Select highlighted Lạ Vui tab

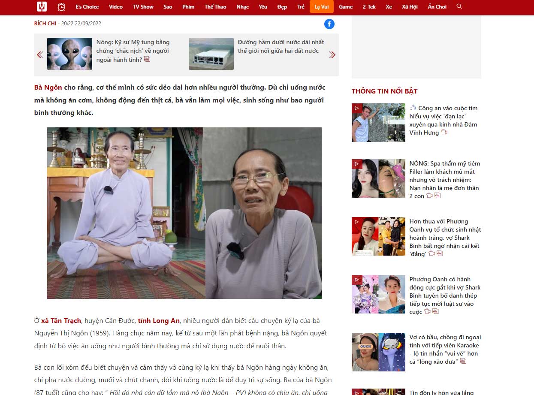point(321,6)
